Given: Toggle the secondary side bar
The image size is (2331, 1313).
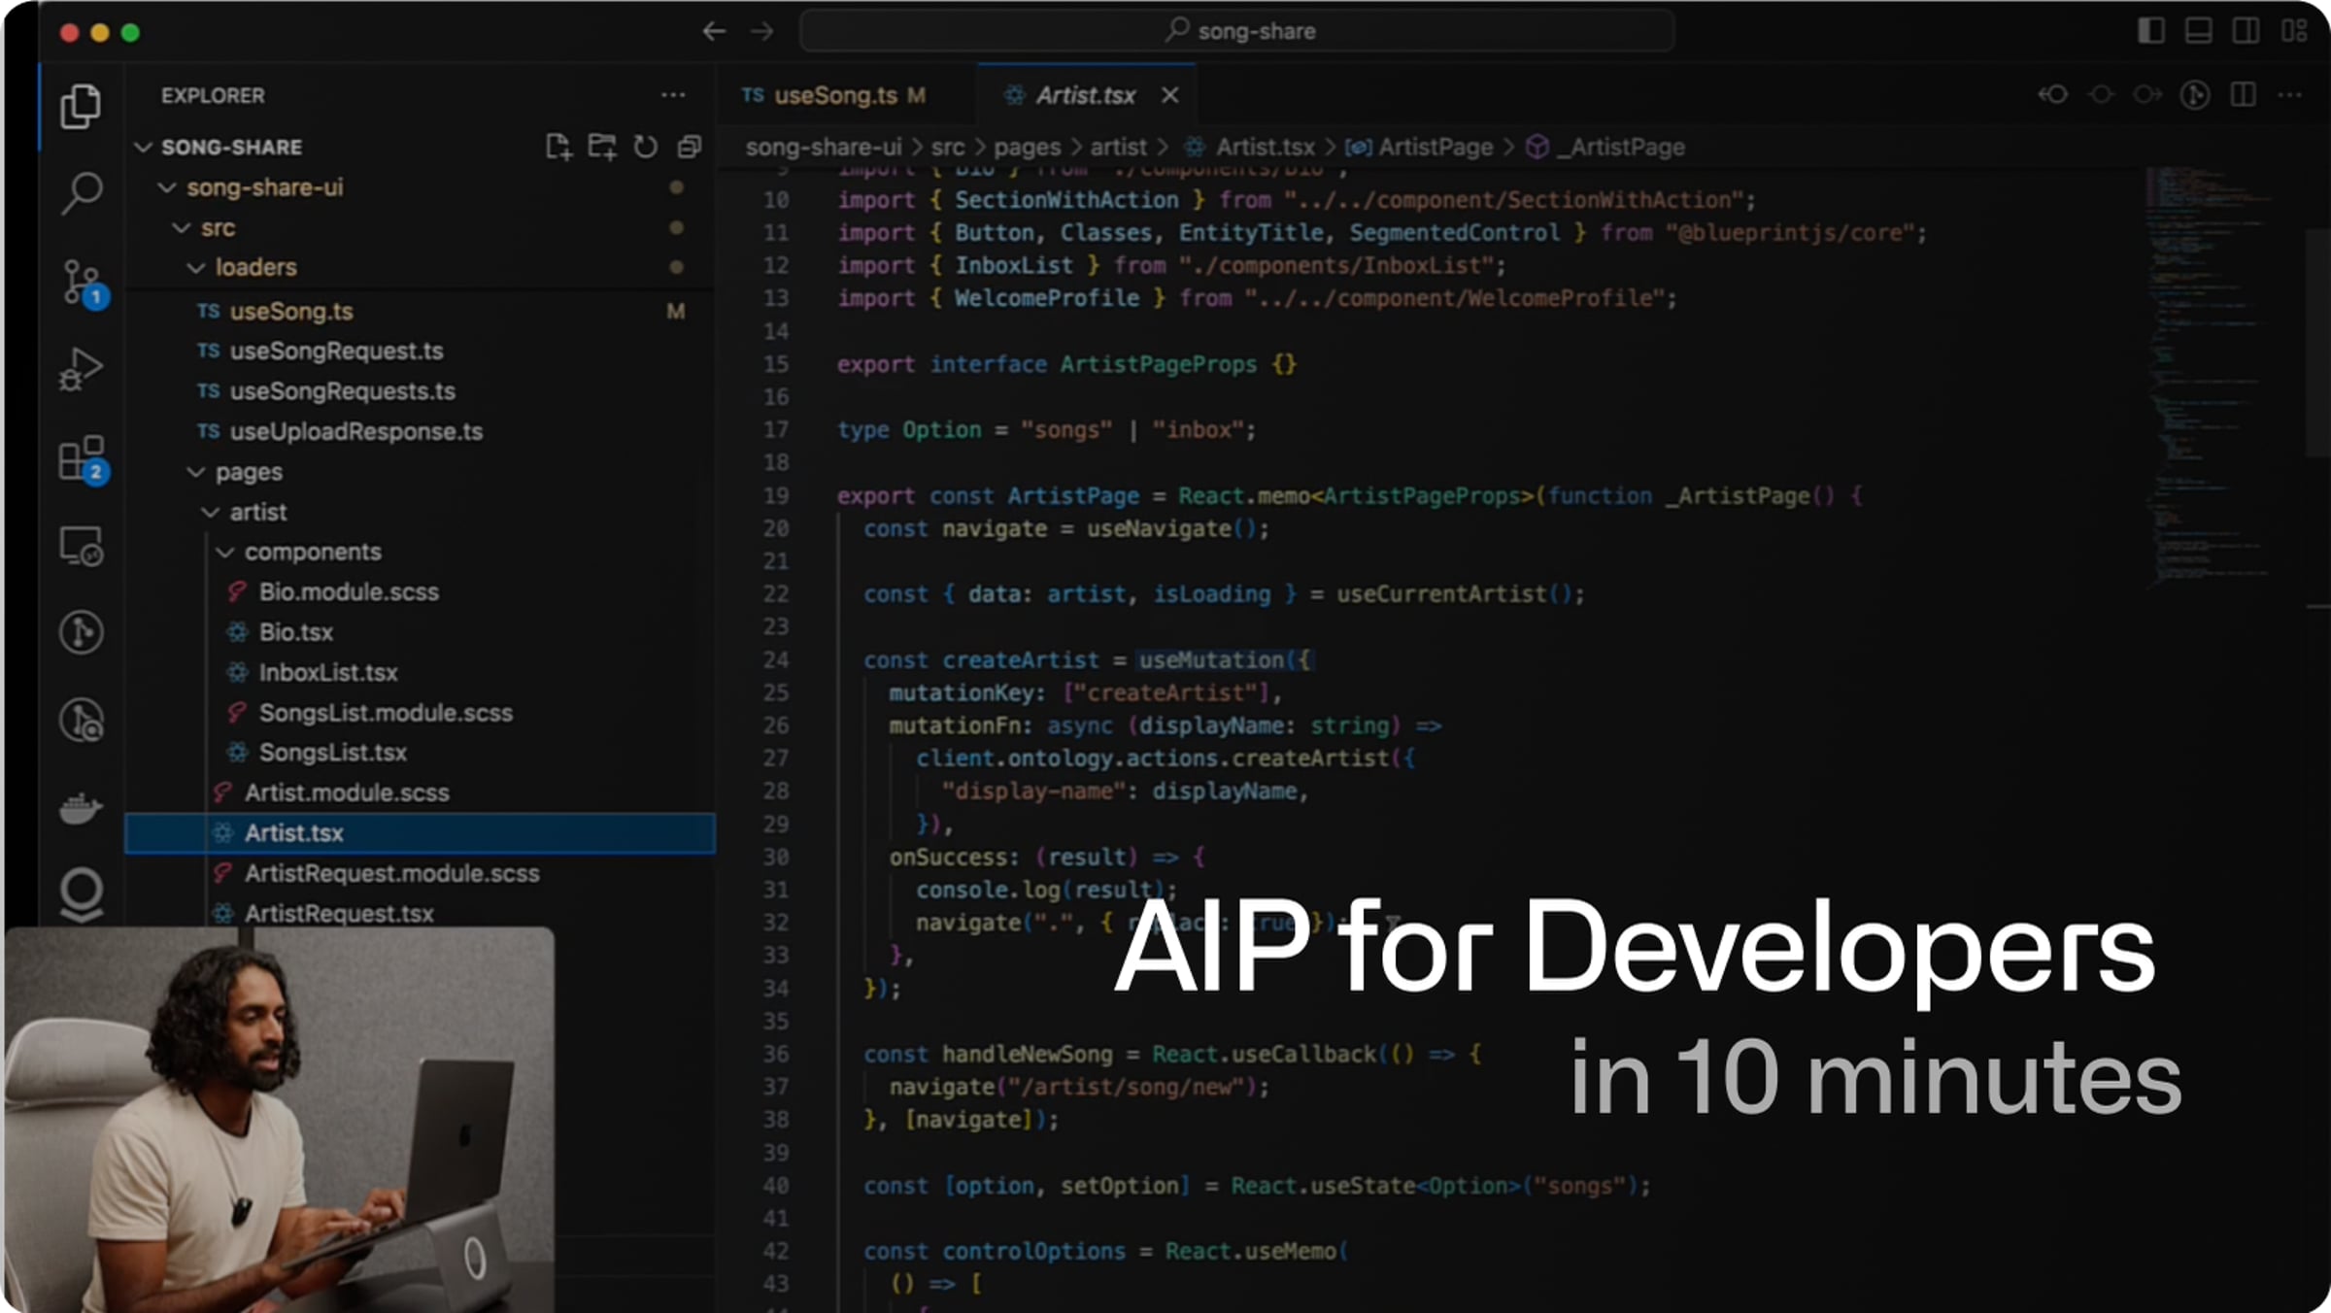Looking at the screenshot, I should 2247,31.
